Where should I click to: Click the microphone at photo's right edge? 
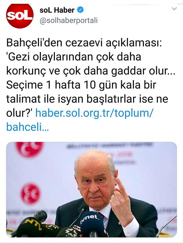pyautogui.click(x=167, y=226)
